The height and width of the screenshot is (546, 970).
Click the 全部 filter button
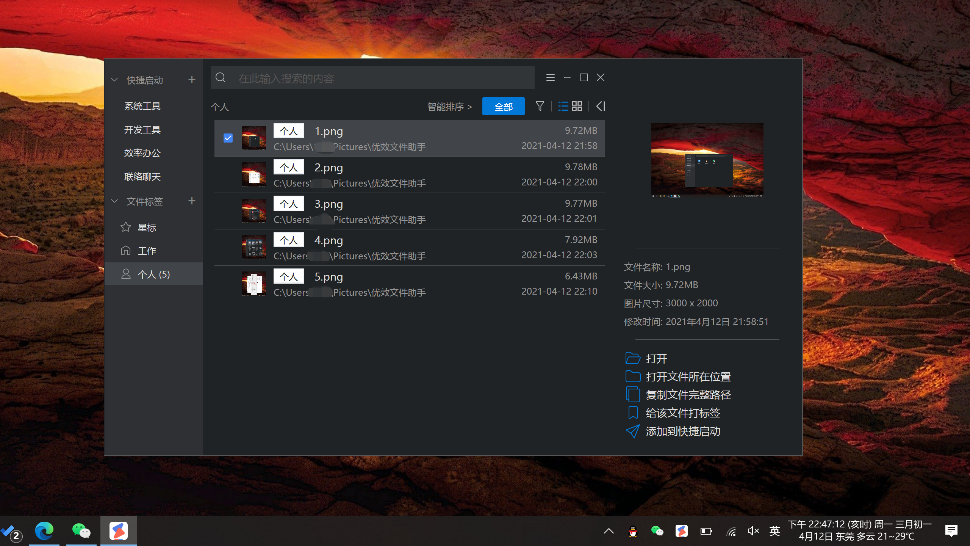503,106
